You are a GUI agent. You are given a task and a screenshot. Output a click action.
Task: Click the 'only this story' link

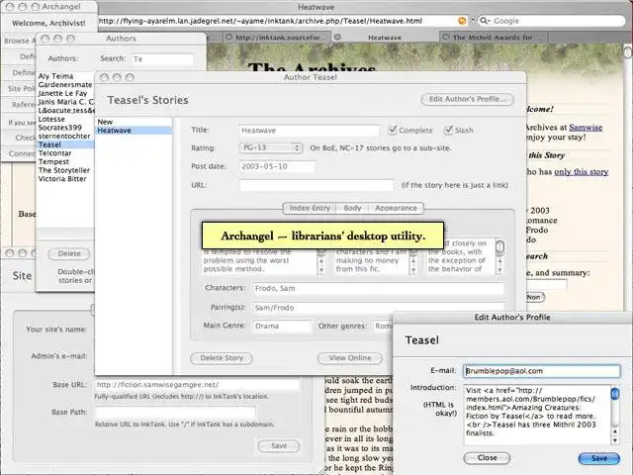pos(581,171)
